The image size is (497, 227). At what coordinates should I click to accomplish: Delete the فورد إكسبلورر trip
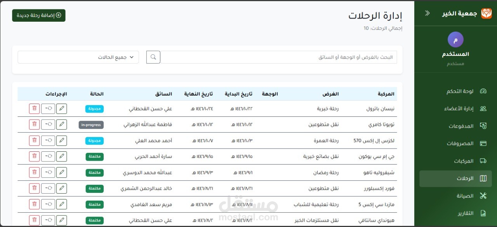pyautogui.click(x=34, y=188)
